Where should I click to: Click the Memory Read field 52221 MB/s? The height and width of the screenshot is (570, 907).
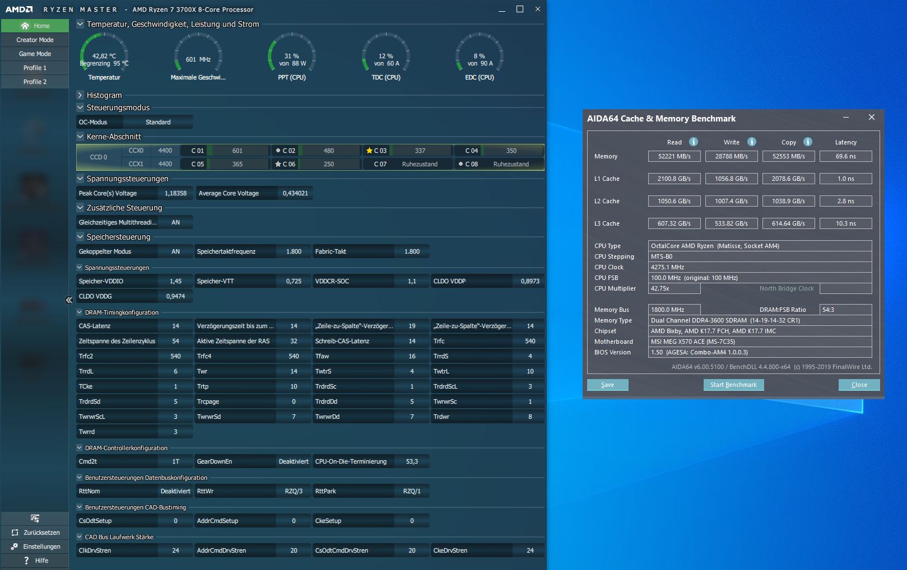675,156
